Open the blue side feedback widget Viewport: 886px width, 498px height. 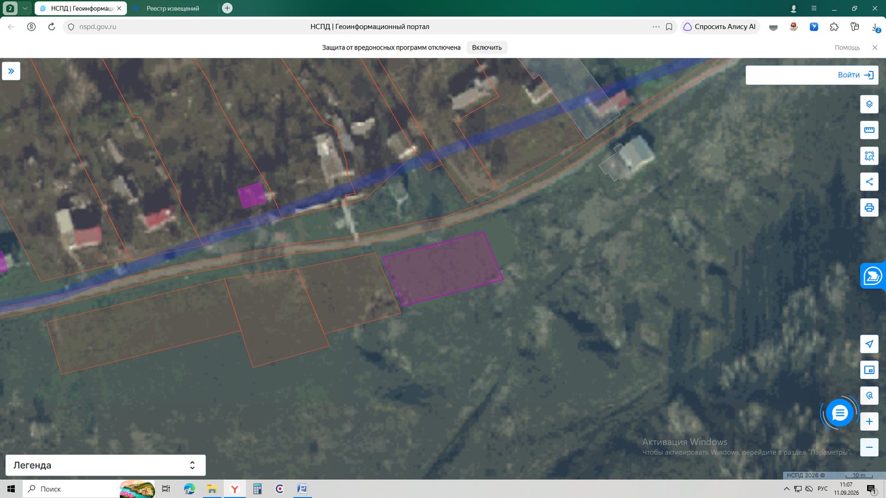pyautogui.click(x=873, y=276)
